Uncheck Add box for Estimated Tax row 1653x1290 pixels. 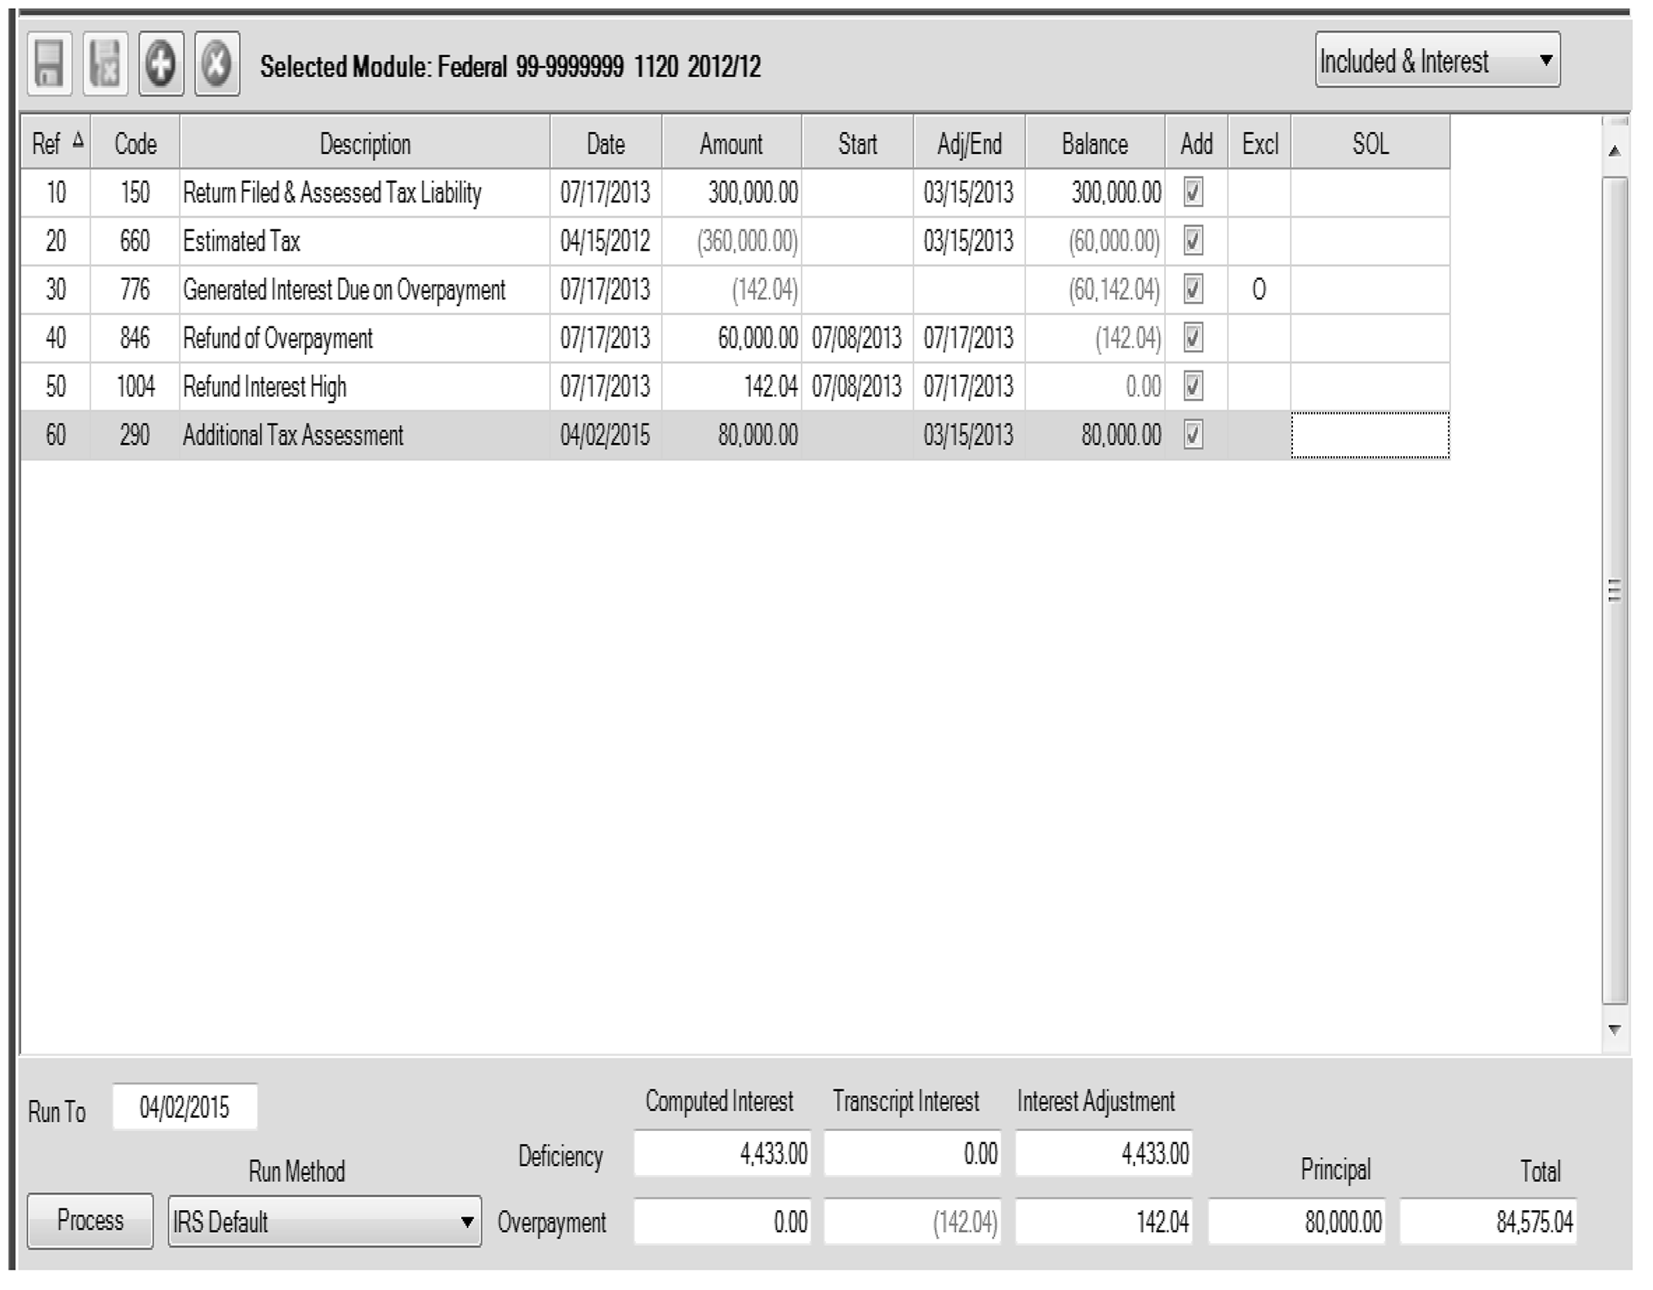(x=1193, y=241)
